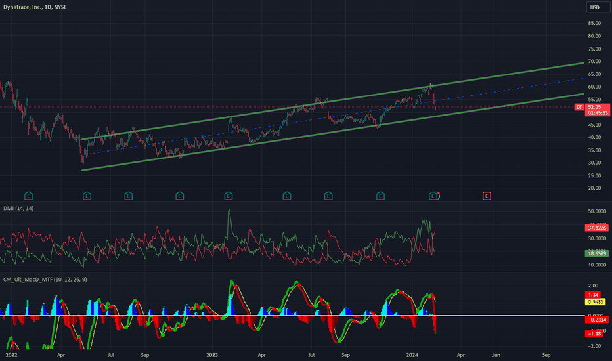
Task: Click the 20.00 price axis label
Action: (x=594, y=188)
